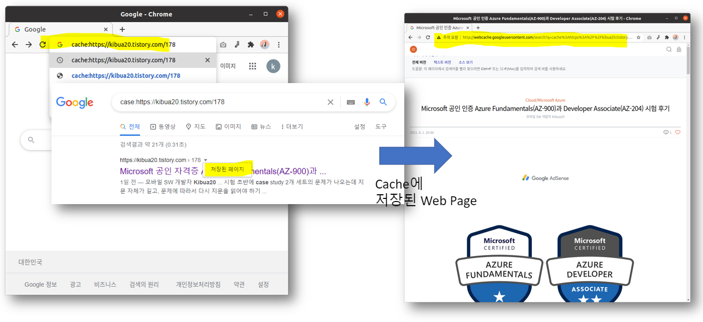Click the blog search magnifier icon

[669, 49]
